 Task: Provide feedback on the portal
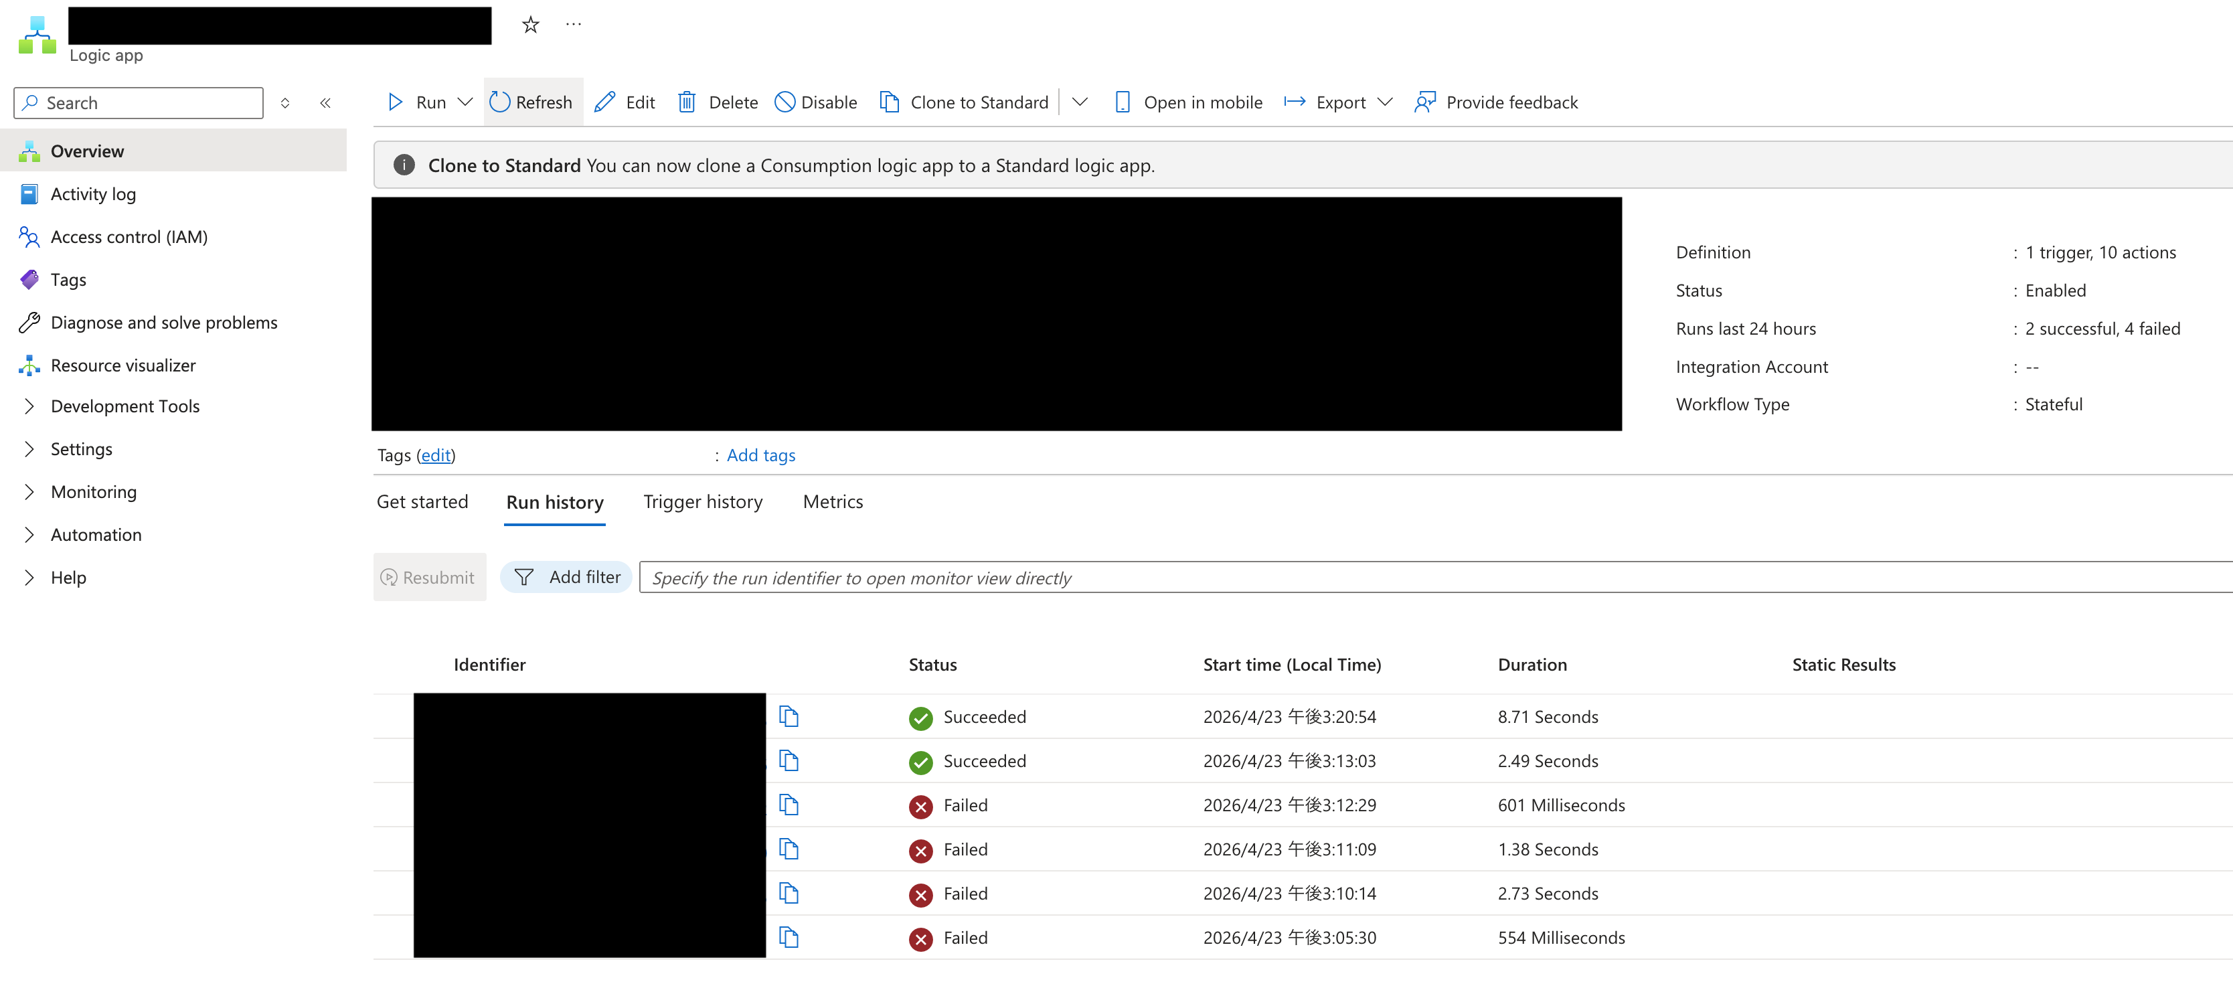[x=1496, y=102]
